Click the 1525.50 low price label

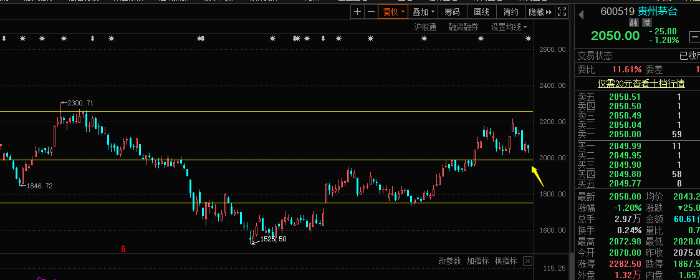[x=273, y=239]
